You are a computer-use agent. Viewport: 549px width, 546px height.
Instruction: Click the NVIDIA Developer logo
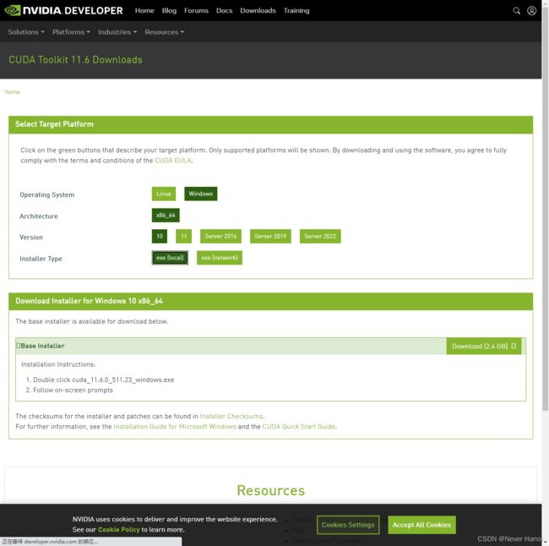tap(63, 10)
